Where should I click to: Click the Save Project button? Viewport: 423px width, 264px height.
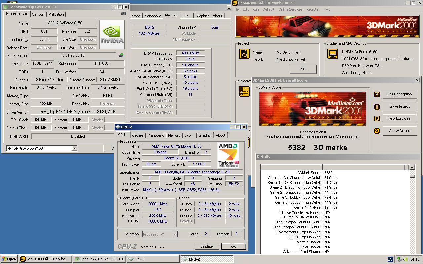click(x=400, y=107)
